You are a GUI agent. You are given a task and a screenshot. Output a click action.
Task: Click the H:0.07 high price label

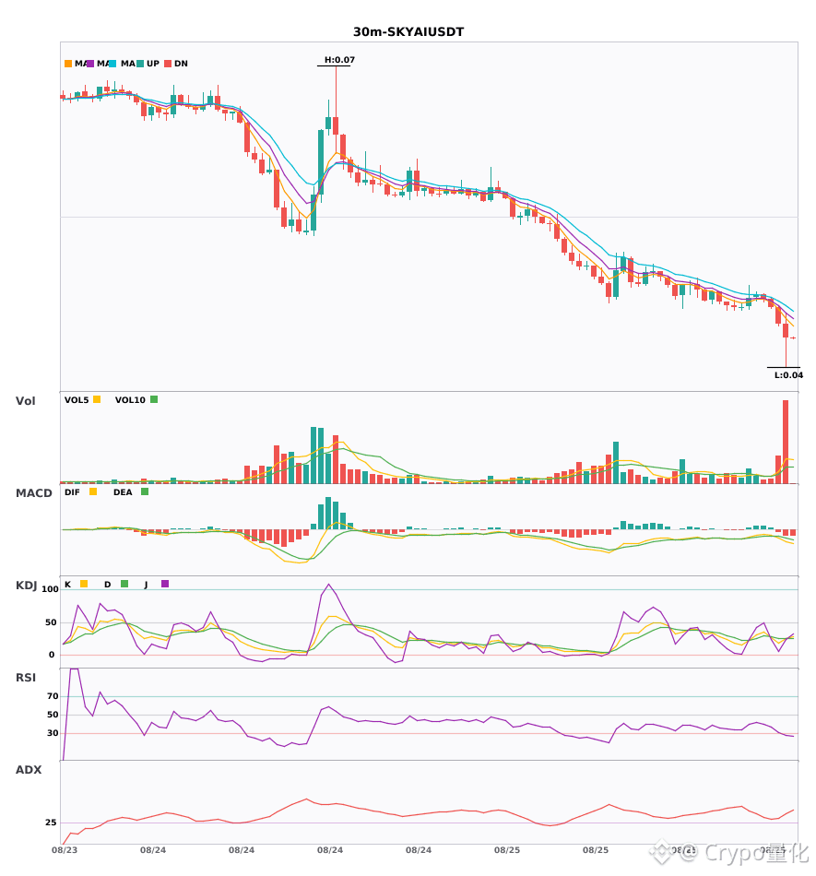click(x=339, y=60)
